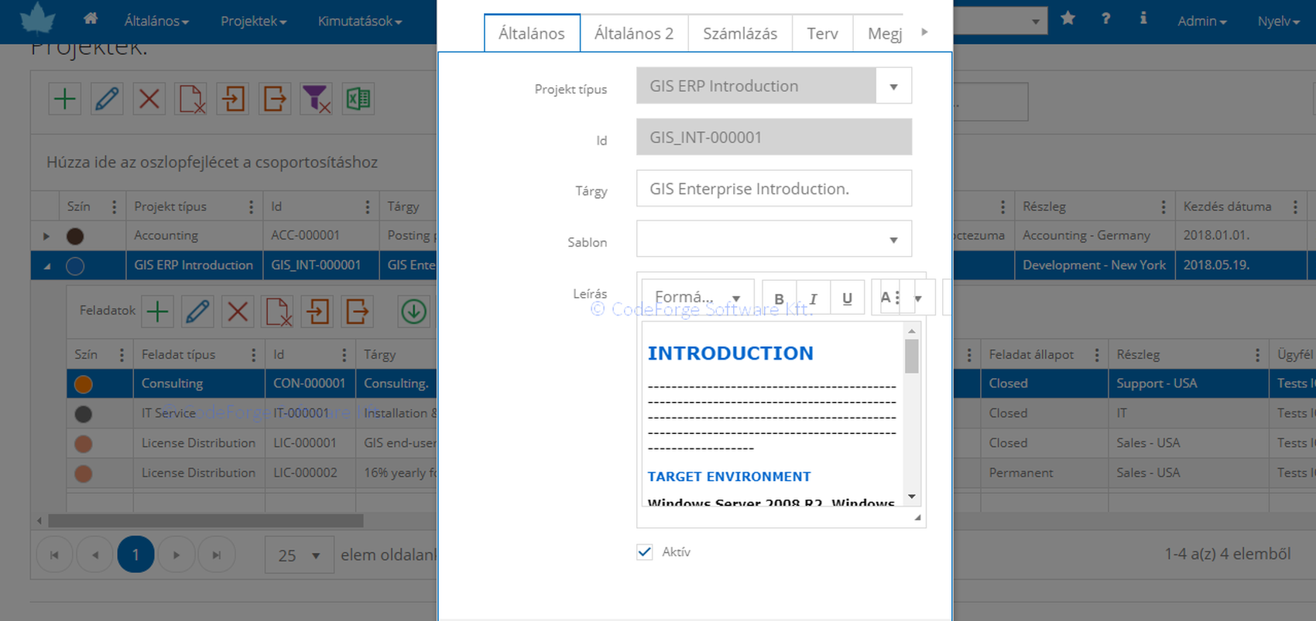Toggle the Aktív checkbox
This screenshot has height=621, width=1316.
[644, 552]
